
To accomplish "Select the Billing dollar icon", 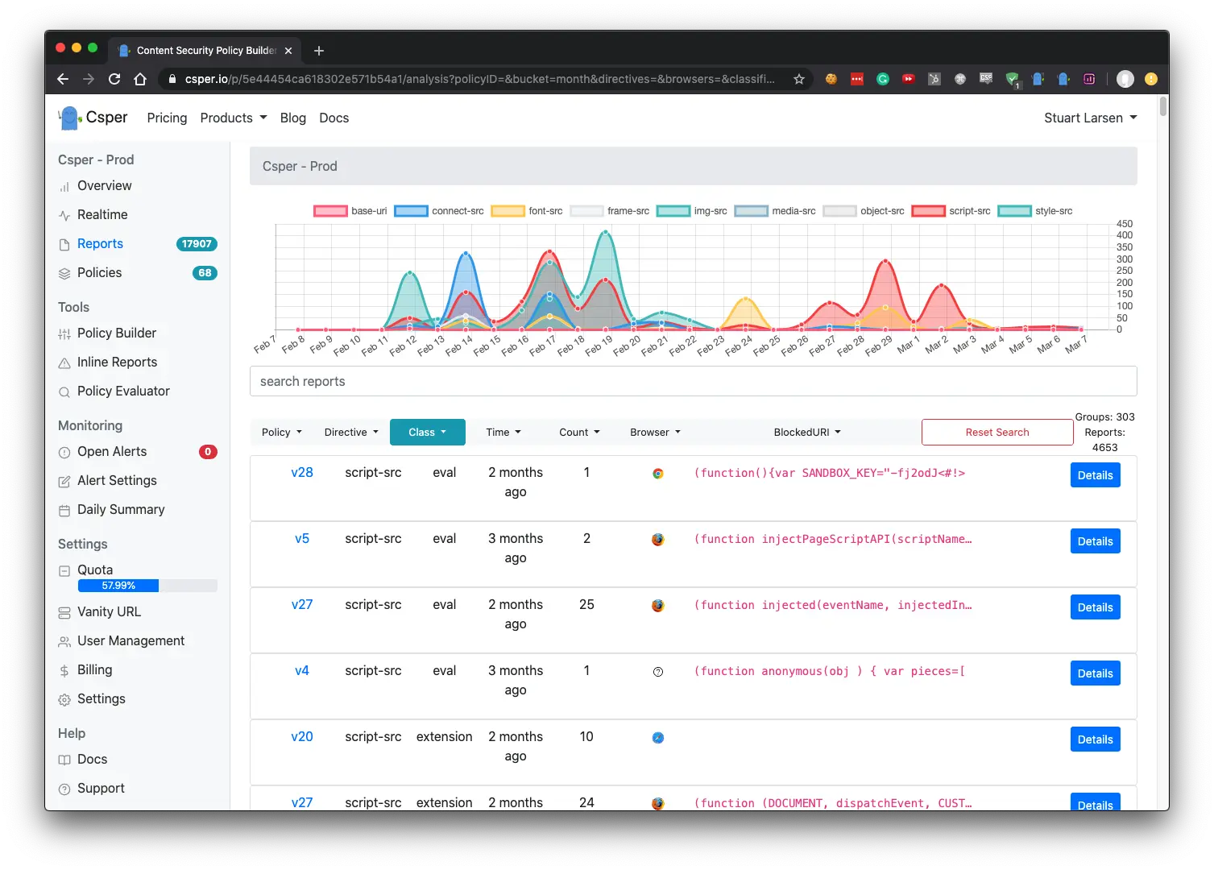I will 64,671.
